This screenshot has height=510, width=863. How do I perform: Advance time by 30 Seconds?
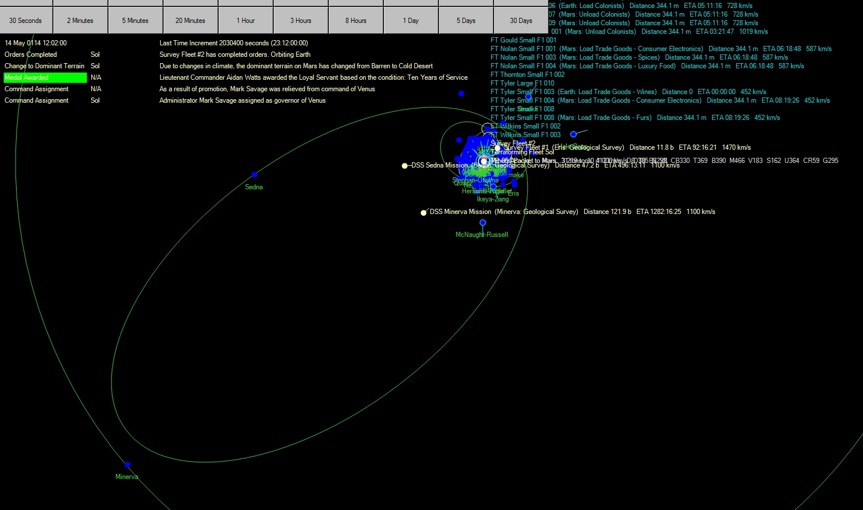tap(25, 21)
